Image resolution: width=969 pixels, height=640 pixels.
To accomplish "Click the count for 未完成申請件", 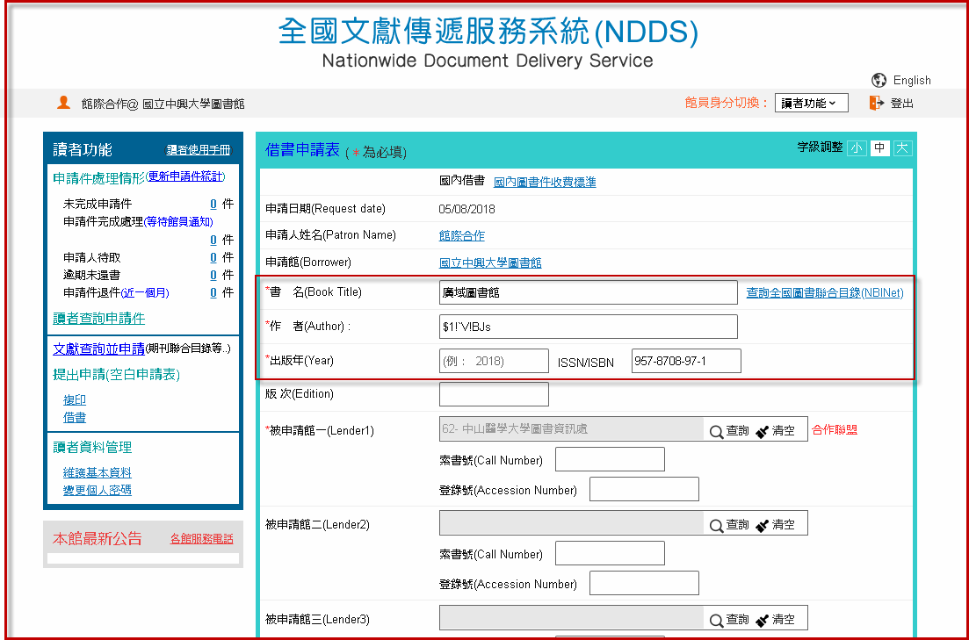I will pyautogui.click(x=213, y=204).
